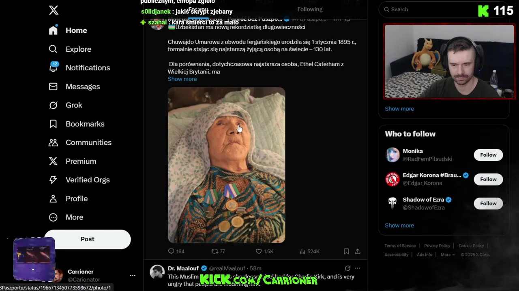
Task: Follow Monika @RadFemPilsudski
Action: pyautogui.click(x=488, y=155)
